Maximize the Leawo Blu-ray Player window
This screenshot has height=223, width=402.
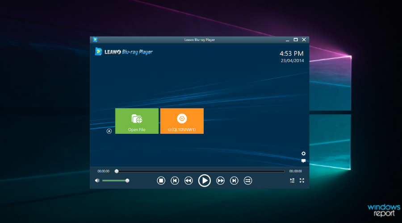point(296,40)
